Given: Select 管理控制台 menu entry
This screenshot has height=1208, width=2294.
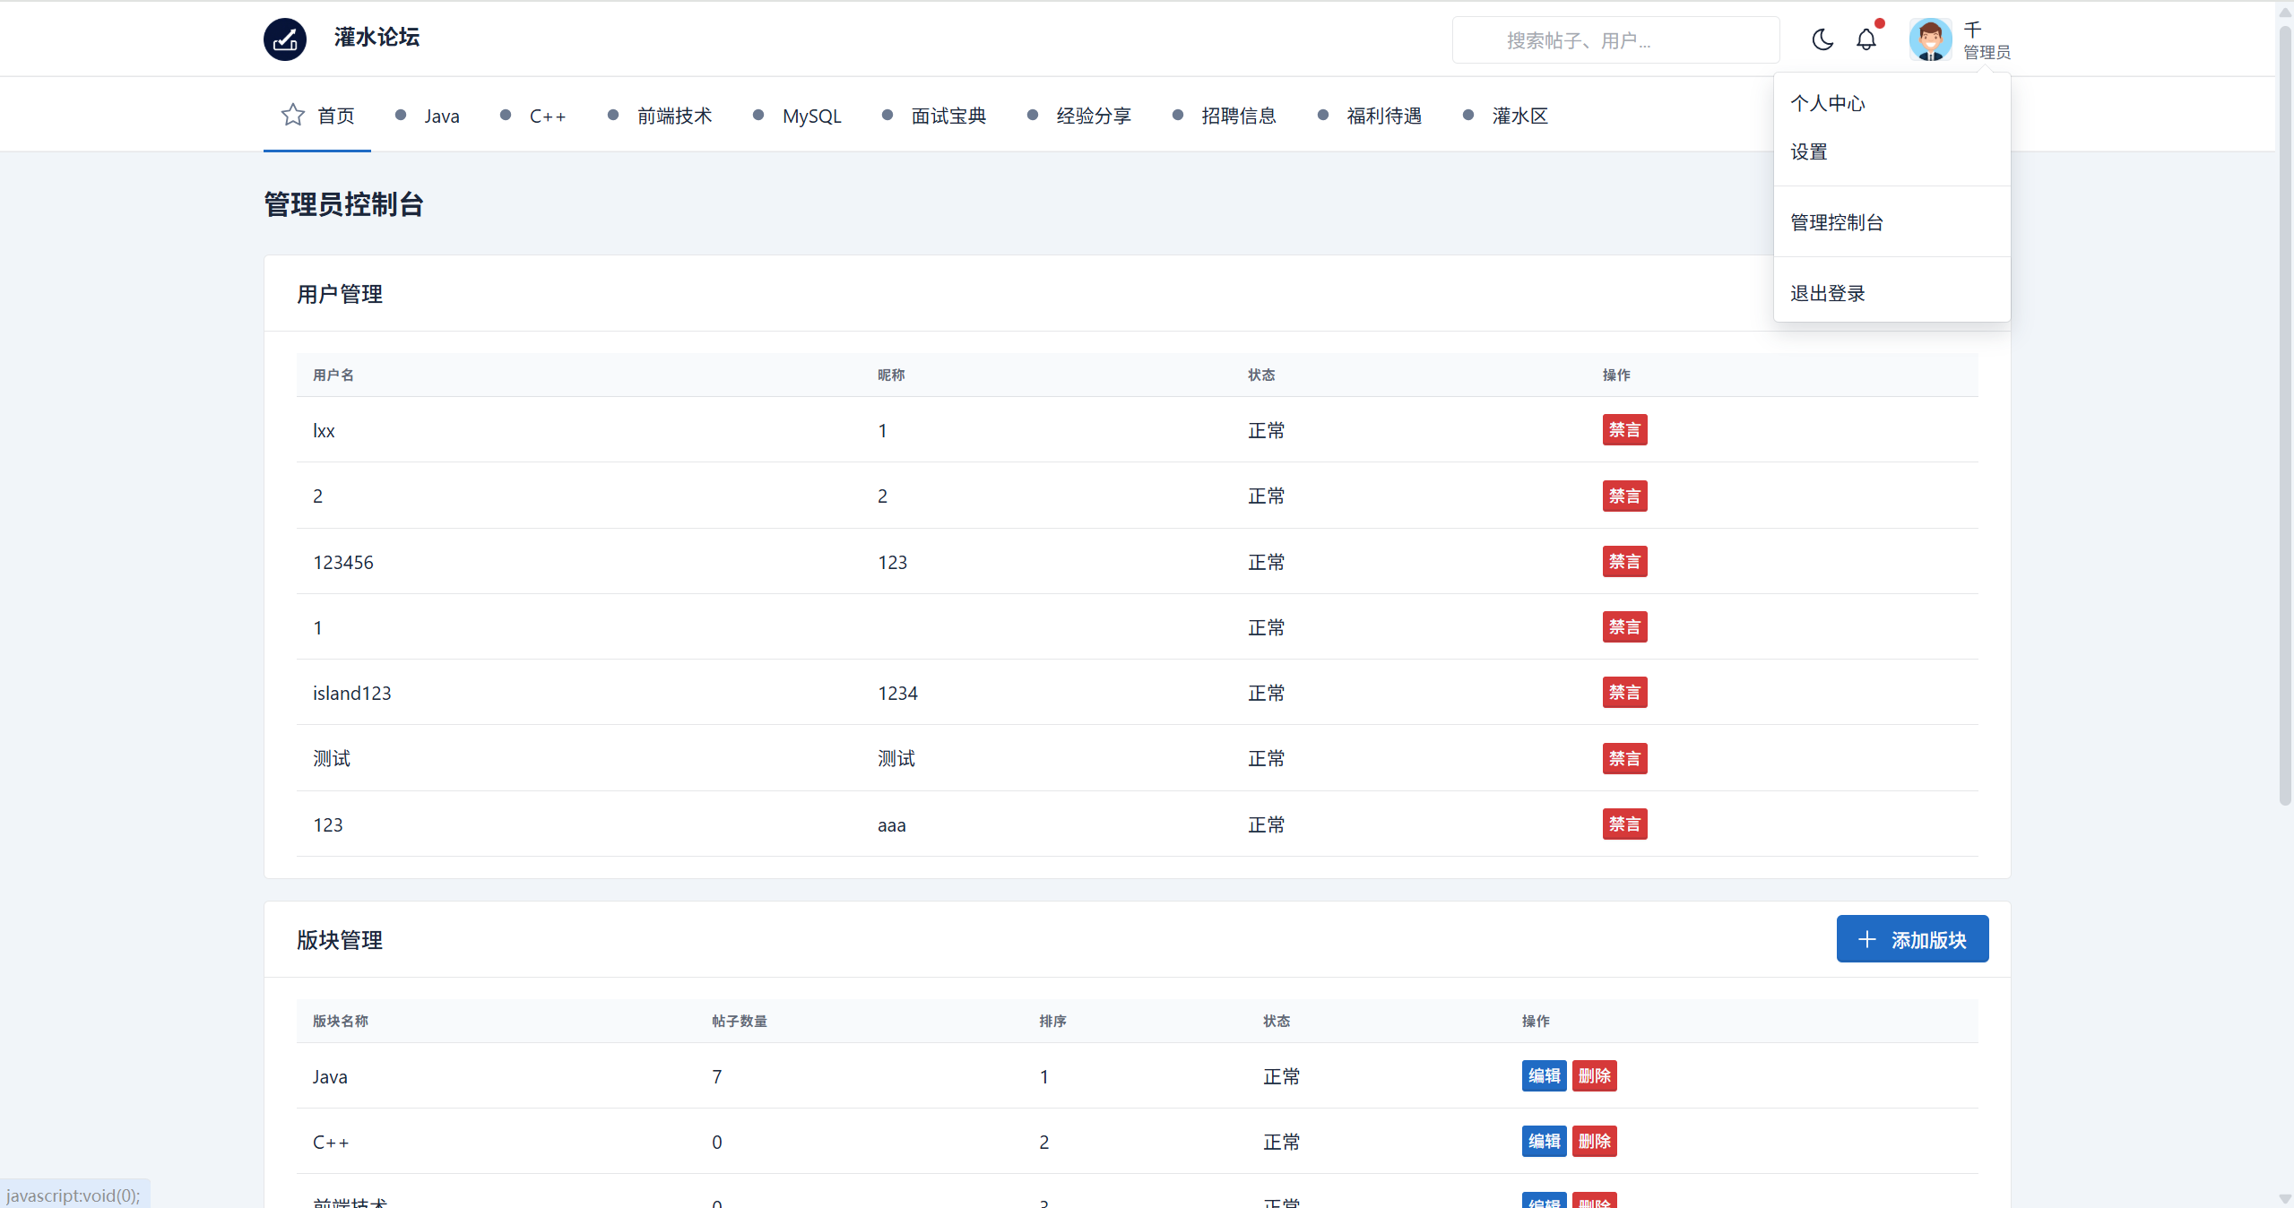Looking at the screenshot, I should click(x=1891, y=222).
